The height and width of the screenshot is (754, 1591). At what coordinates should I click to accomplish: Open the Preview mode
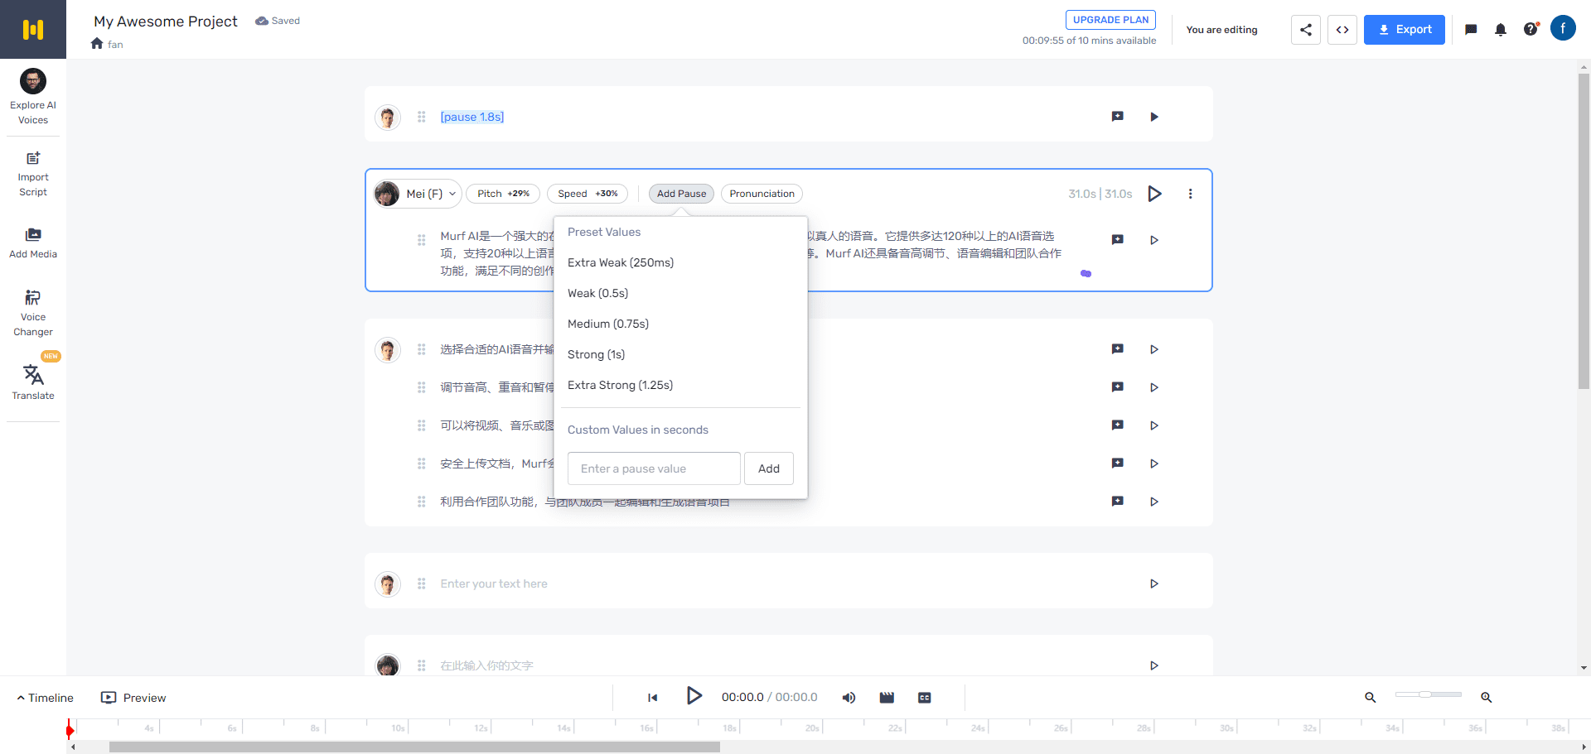pyautogui.click(x=133, y=698)
